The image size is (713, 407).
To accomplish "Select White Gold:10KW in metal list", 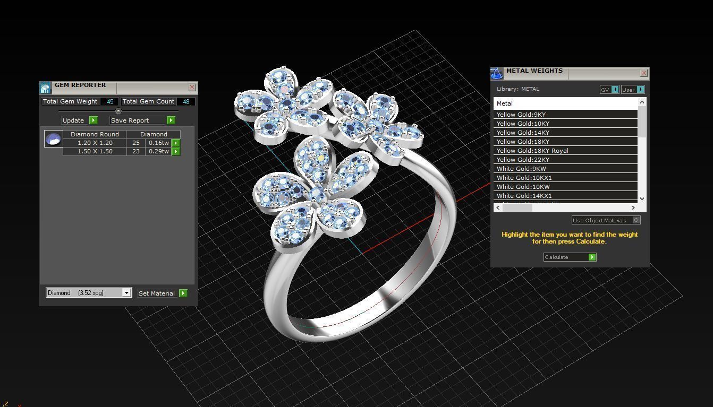I will [x=565, y=187].
